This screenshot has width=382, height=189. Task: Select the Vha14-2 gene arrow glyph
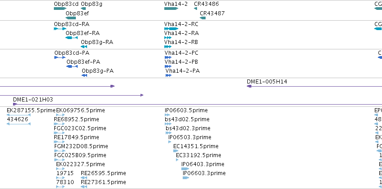[171, 9]
